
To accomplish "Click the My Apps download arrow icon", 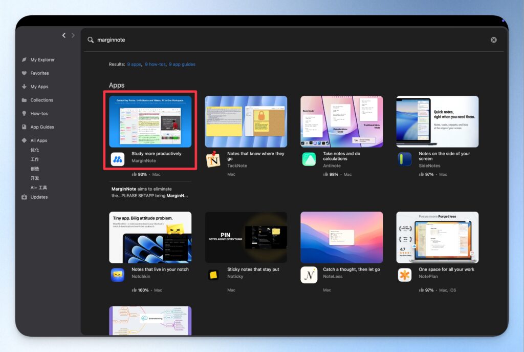I will point(24,86).
